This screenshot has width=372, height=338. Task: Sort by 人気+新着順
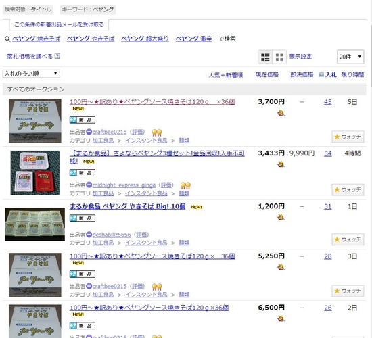[226, 75]
